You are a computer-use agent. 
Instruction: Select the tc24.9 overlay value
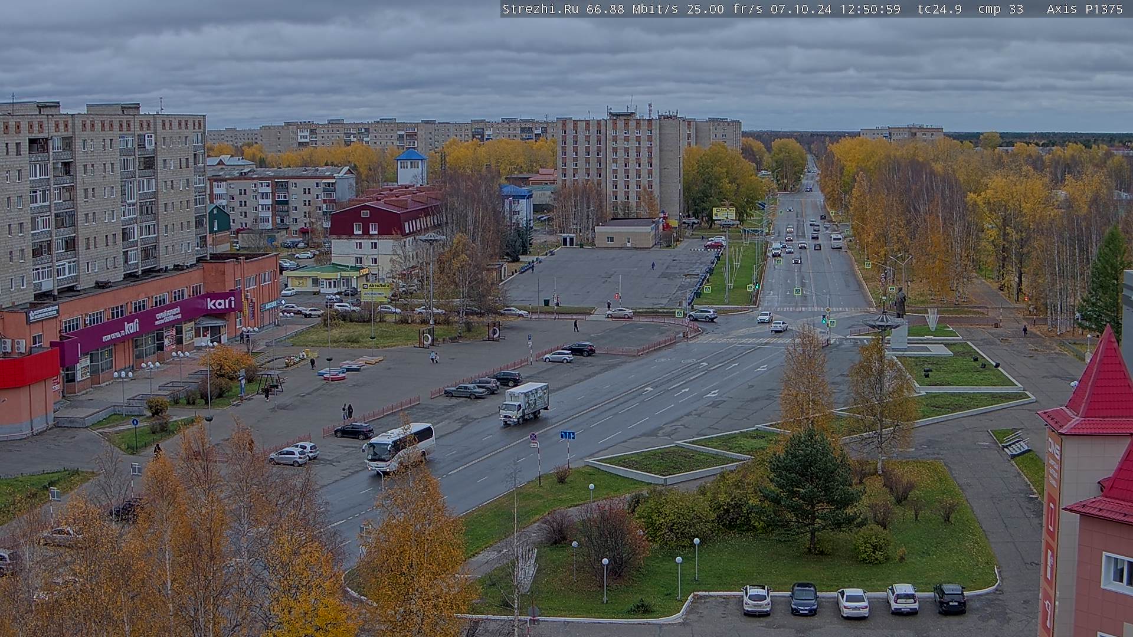click(x=939, y=9)
